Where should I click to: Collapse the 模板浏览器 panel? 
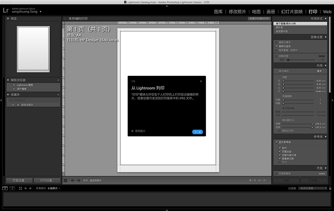[8, 80]
